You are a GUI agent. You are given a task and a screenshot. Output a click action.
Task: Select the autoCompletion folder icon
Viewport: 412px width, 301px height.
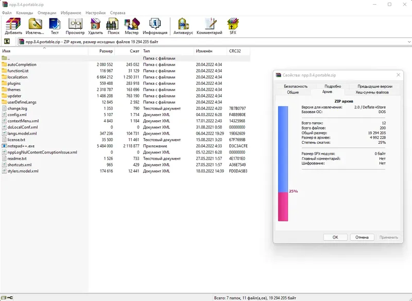tap(4, 64)
